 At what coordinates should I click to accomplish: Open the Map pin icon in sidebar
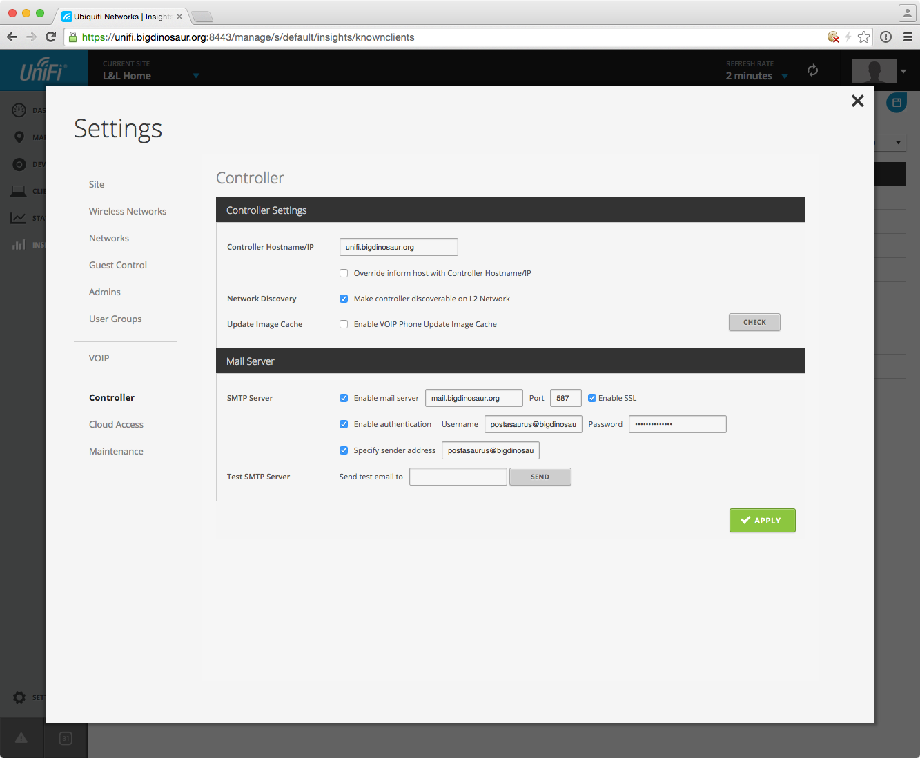[19, 137]
